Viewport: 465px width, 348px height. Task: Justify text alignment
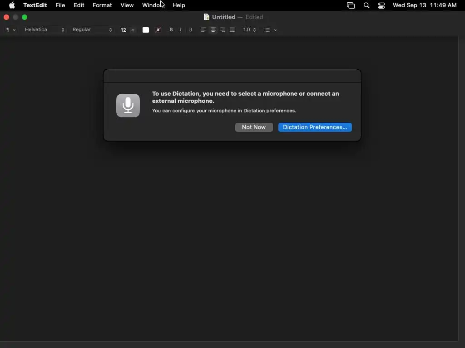click(x=232, y=30)
